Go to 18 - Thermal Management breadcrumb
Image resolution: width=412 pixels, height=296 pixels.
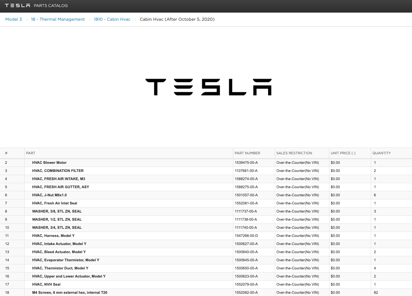pyautogui.click(x=58, y=19)
